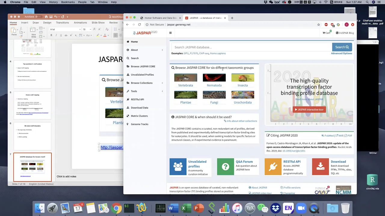The width and height of the screenshot is (385, 216).
Task: Click the Superscript button in PowerPoint
Action: pos(71,35)
